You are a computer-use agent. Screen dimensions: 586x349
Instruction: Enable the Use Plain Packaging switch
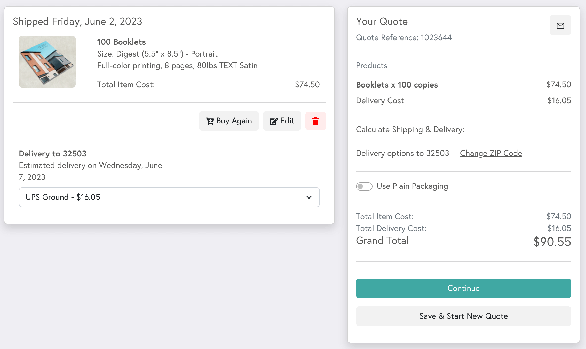point(364,186)
